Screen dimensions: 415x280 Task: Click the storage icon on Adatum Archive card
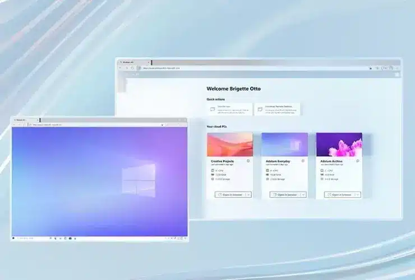pos(322,179)
